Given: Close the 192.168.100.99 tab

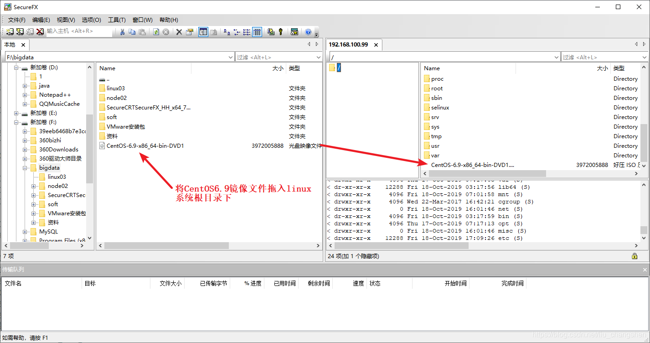Looking at the screenshot, I should tap(377, 45).
